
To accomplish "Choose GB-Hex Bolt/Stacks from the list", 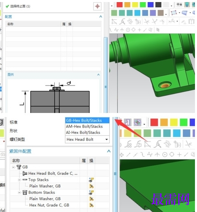I will click(87, 120).
